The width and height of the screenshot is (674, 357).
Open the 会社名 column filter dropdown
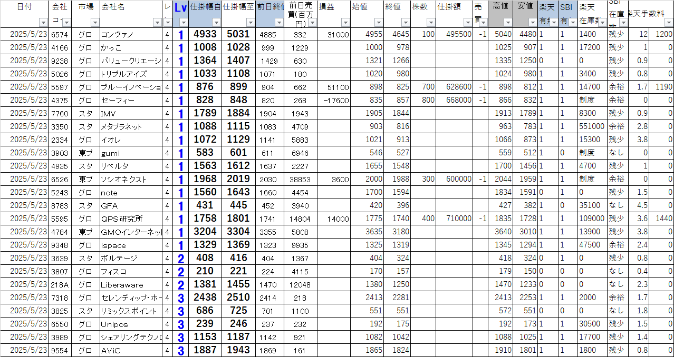tap(157, 23)
